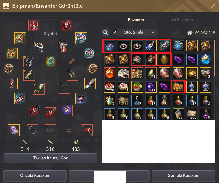Toggle the Oto. Sırala checkbox
The width and height of the screenshot is (219, 183).
coord(114,33)
